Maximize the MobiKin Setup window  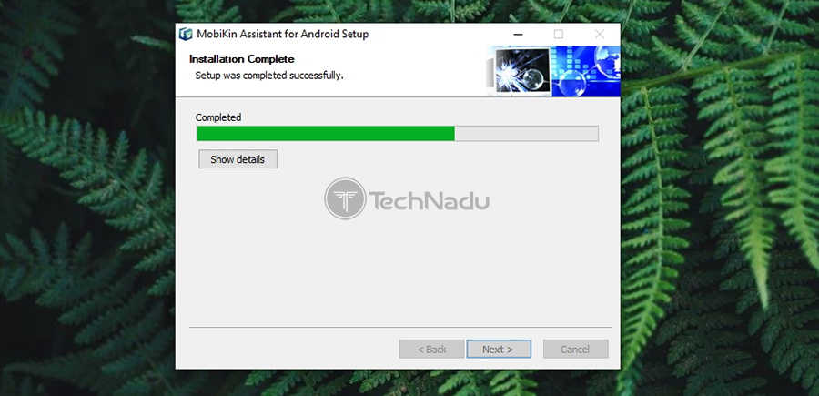[559, 35]
